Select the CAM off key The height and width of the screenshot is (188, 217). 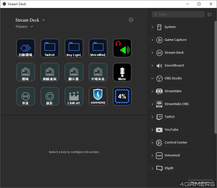tap(74, 96)
